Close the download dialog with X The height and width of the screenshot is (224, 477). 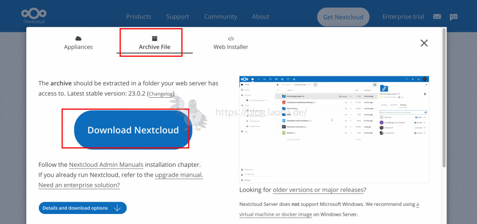[x=424, y=43]
